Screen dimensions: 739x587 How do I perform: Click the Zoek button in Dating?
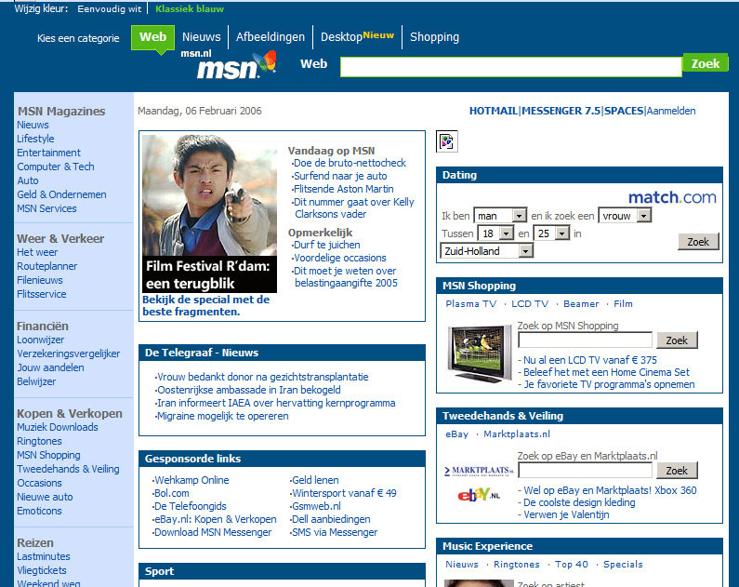pos(698,241)
